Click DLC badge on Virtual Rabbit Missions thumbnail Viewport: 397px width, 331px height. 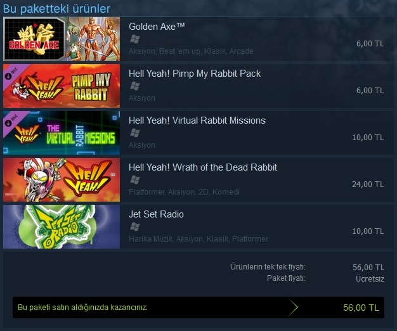[11, 119]
